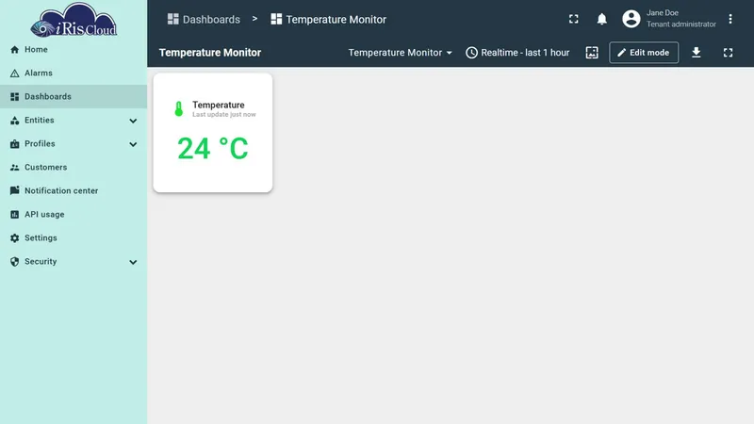This screenshot has width=754, height=424.
Task: Open the Temperature Monitor state dropdown
Action: [x=400, y=53]
